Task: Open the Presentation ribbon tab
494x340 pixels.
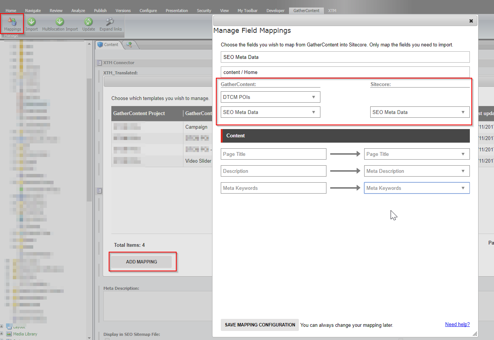Action: (177, 11)
